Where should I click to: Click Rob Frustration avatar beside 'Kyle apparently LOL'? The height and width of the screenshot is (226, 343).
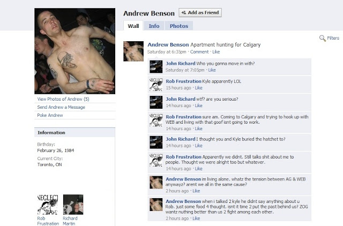click(x=156, y=85)
